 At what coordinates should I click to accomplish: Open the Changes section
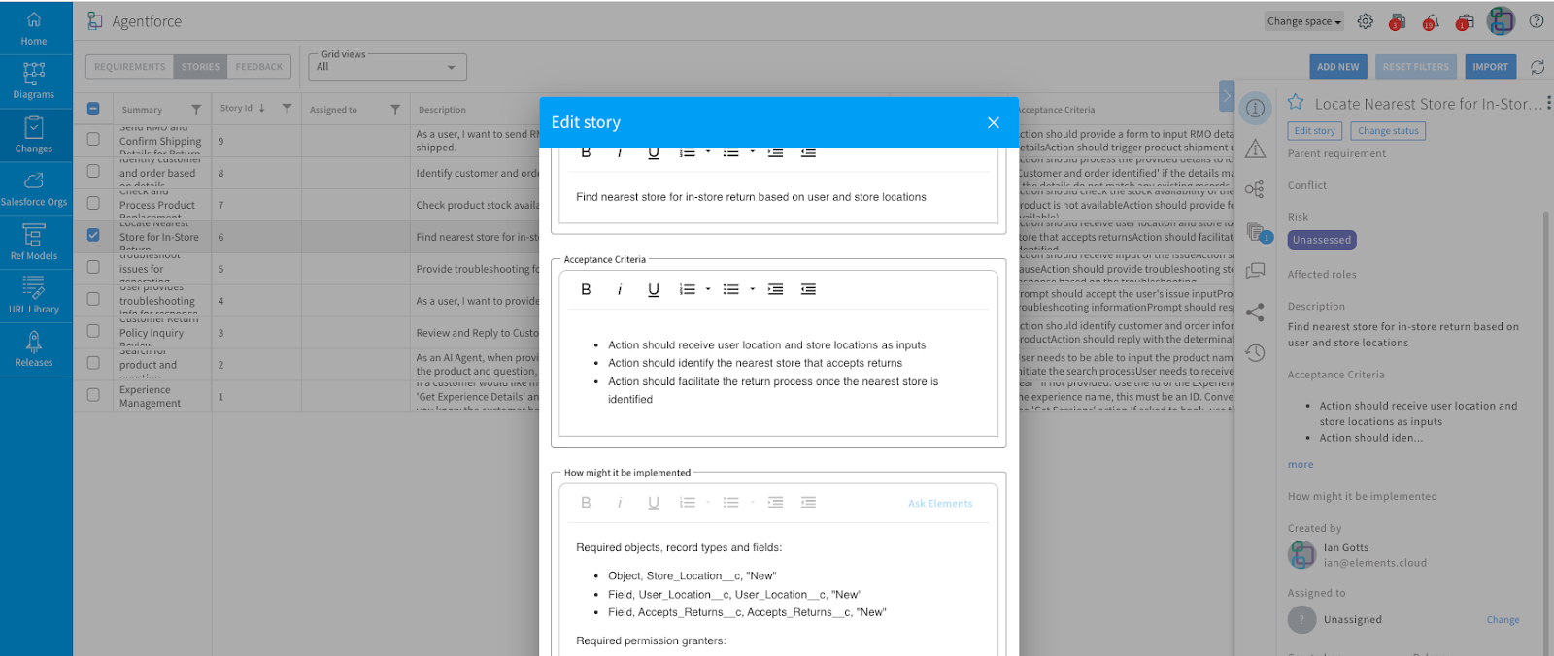pos(34,135)
